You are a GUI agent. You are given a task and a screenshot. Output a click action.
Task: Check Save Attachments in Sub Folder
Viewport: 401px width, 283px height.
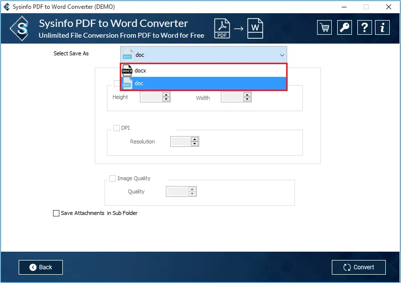56,213
